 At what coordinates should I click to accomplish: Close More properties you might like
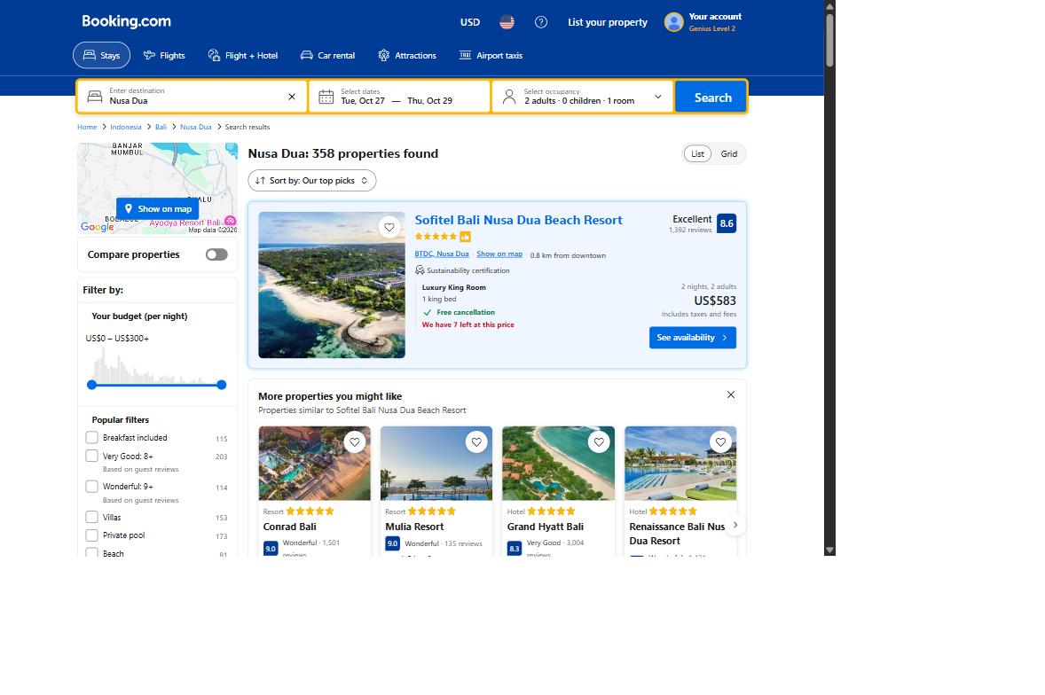(730, 394)
